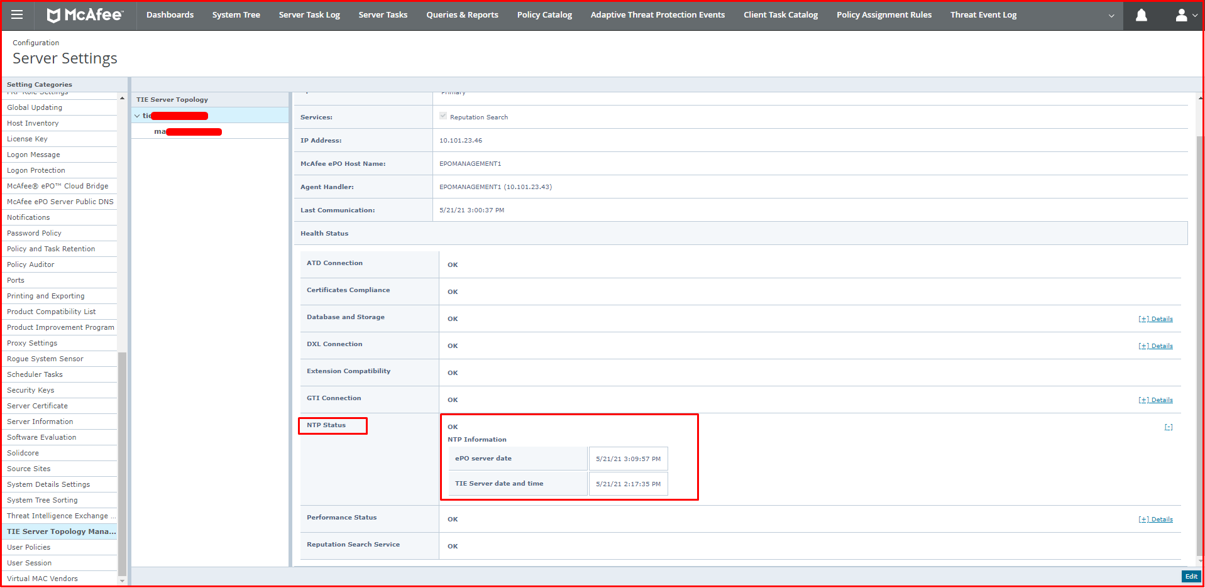Viewport: 1205px width, 588px height.
Task: Select Security Keys category
Action: point(59,390)
